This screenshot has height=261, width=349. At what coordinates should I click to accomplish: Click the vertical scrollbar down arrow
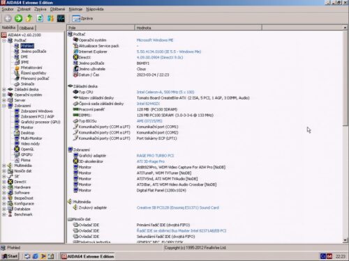[x=345, y=241]
